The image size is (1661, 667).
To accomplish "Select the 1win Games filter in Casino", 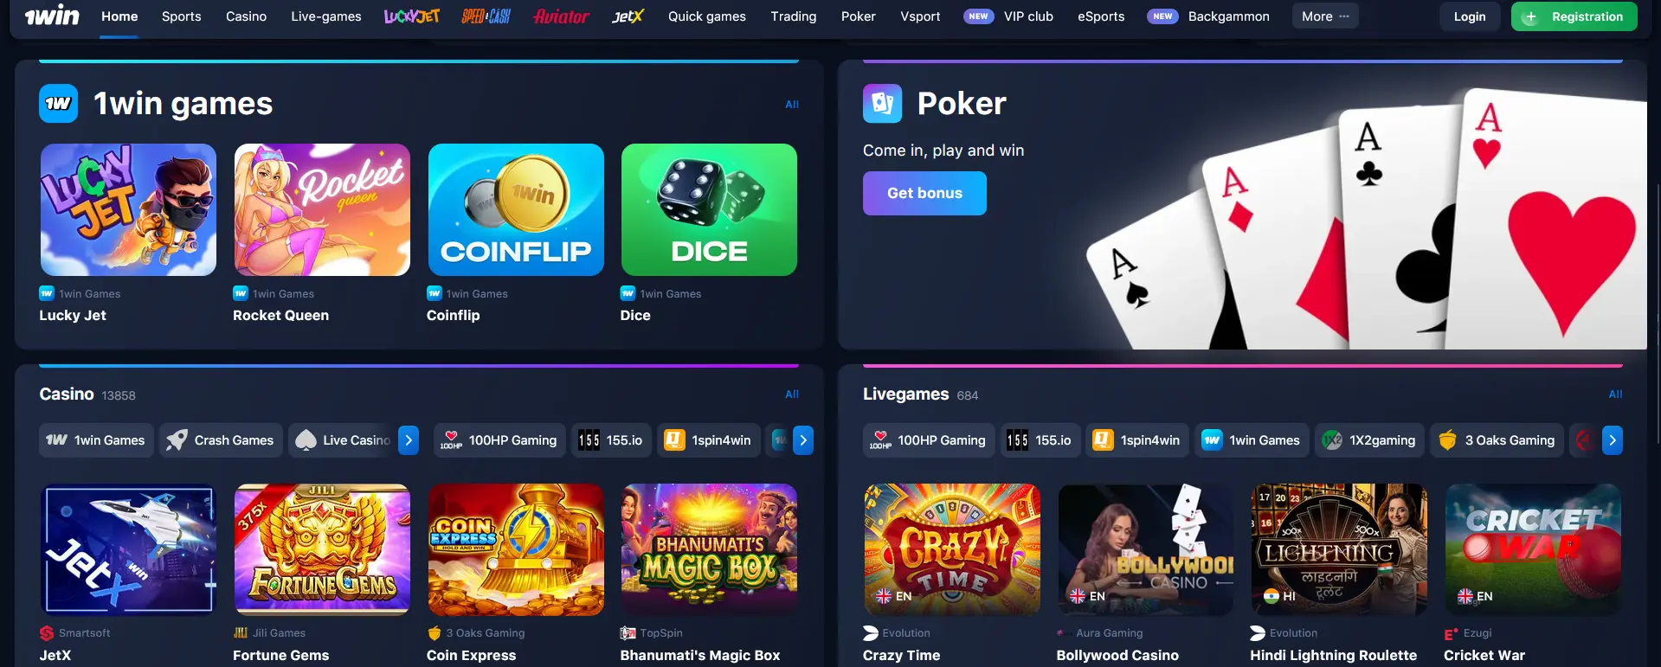I will point(96,440).
